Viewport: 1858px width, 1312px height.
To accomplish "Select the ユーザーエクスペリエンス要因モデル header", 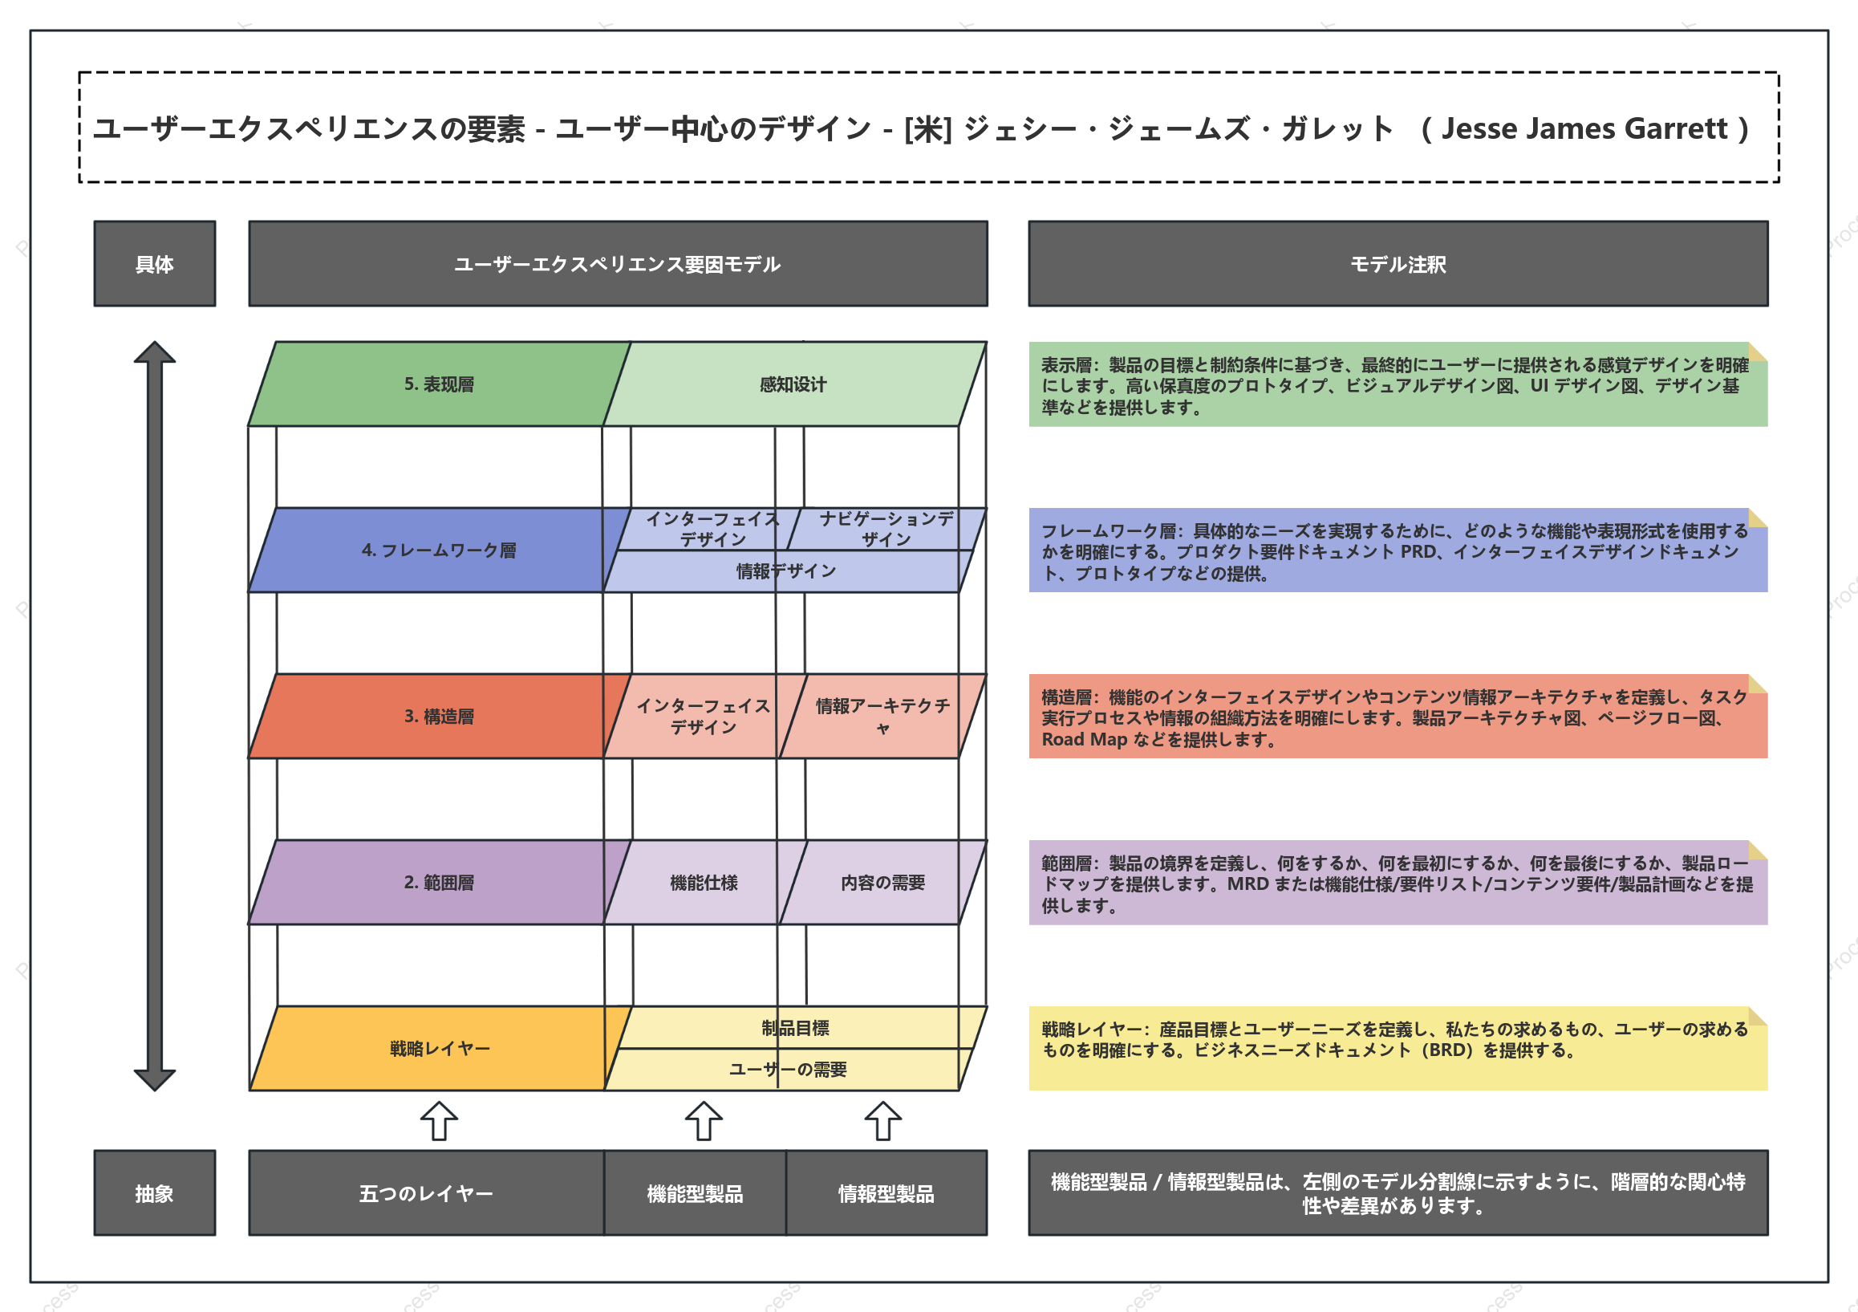I will [619, 264].
